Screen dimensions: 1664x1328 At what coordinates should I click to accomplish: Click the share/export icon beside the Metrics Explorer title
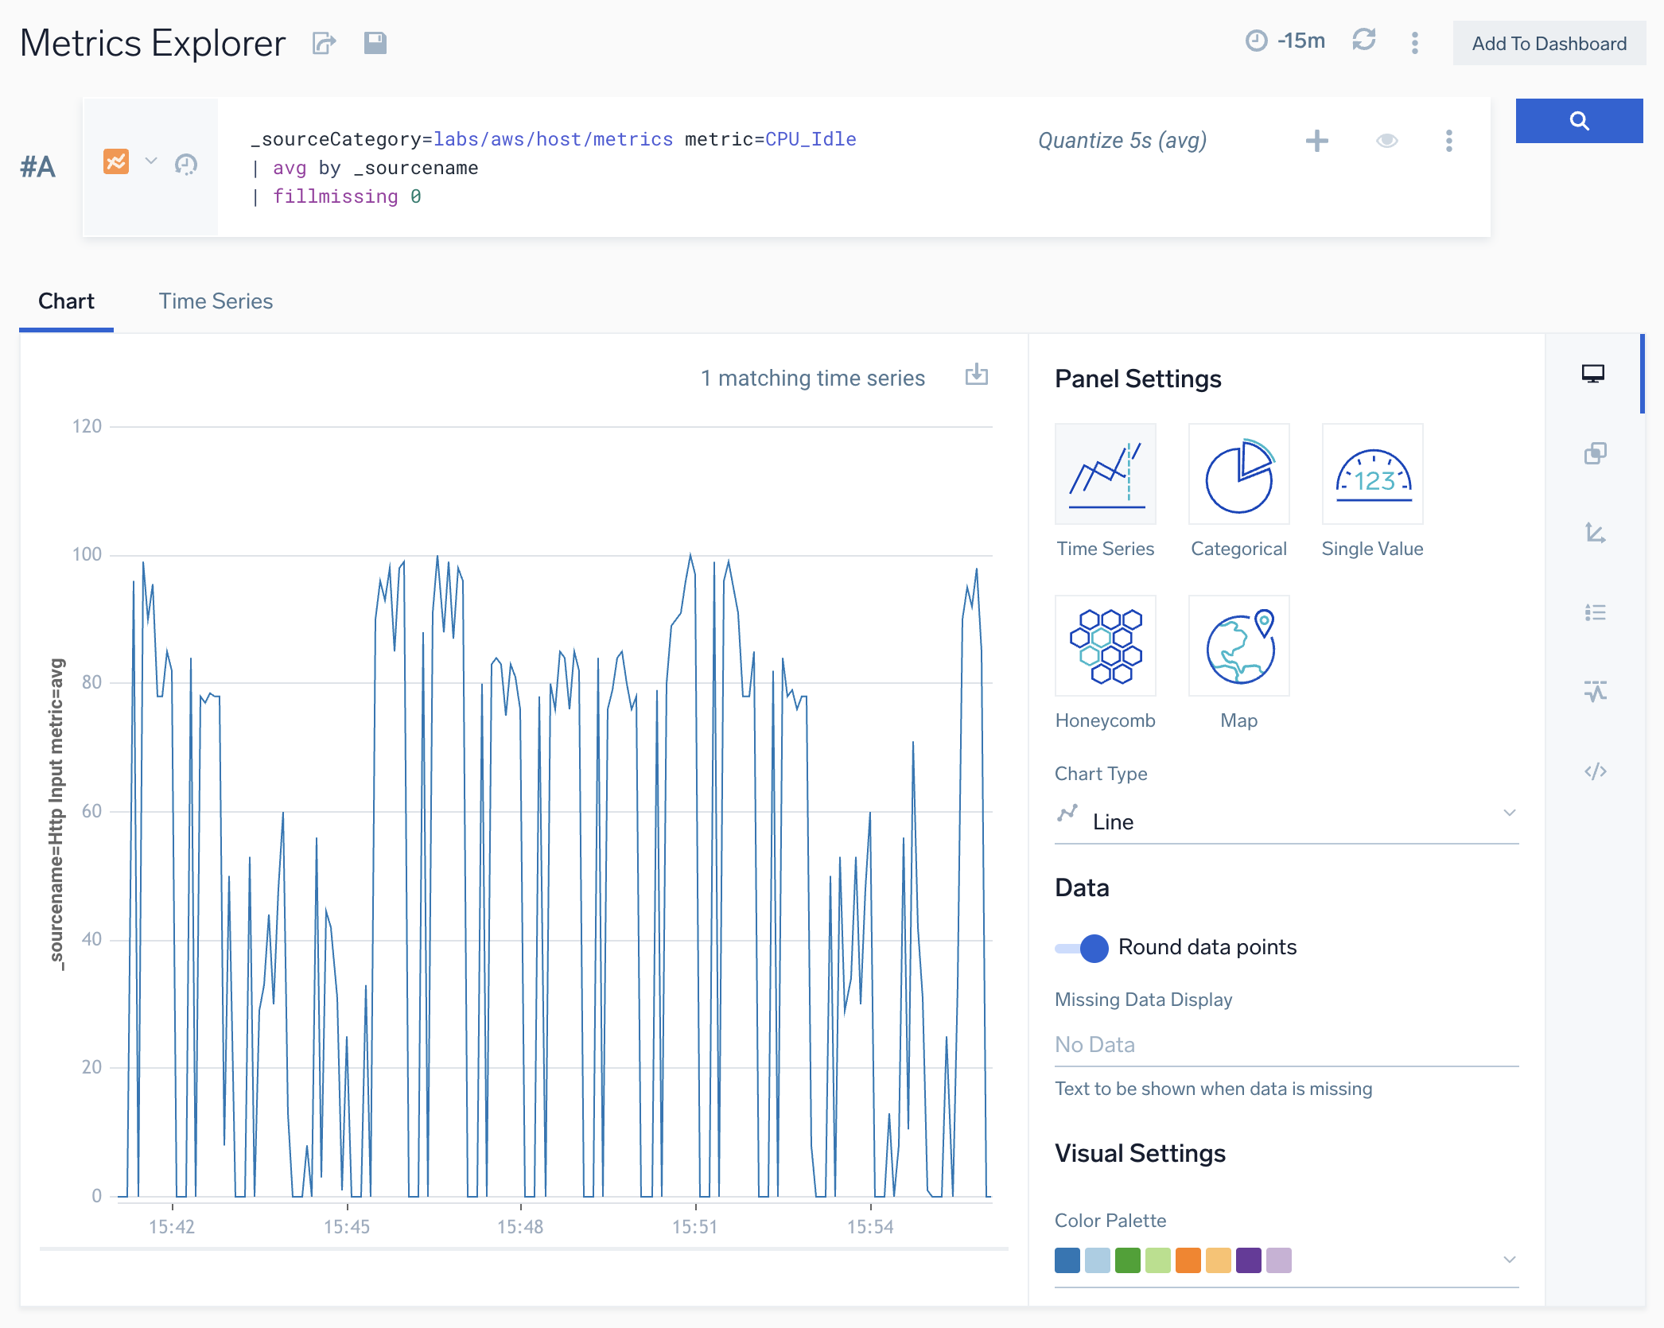[324, 43]
